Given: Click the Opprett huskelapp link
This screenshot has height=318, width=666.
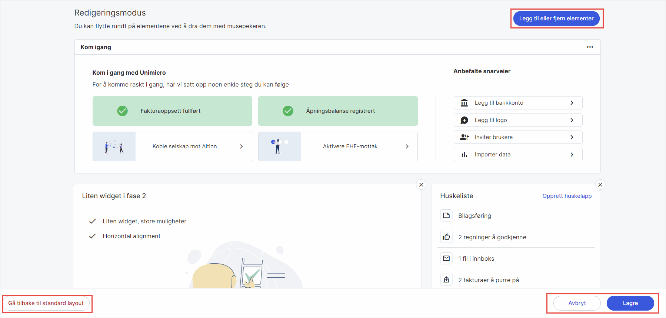Looking at the screenshot, I should [x=567, y=196].
